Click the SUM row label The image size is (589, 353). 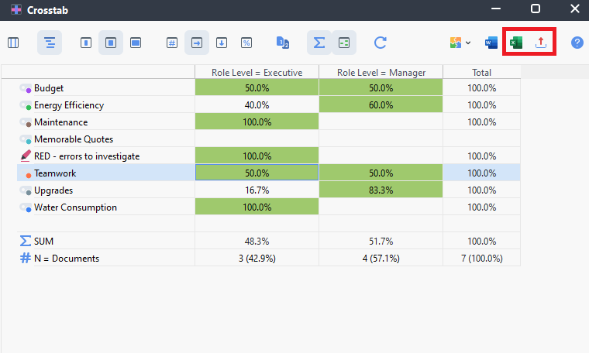tap(43, 242)
